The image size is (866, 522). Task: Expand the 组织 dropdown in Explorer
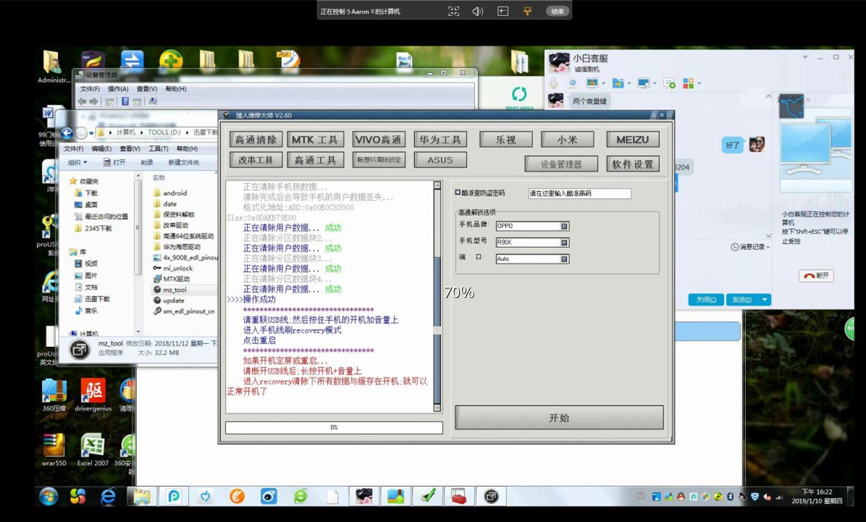77,162
